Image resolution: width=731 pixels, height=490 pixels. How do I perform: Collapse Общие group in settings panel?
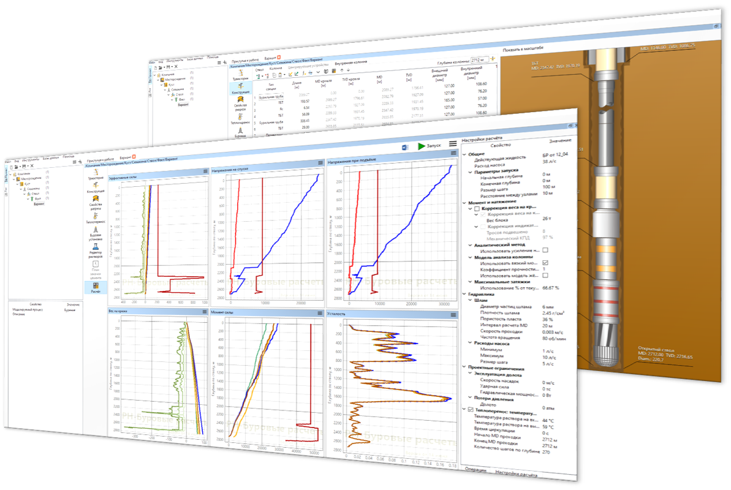pyautogui.click(x=464, y=154)
